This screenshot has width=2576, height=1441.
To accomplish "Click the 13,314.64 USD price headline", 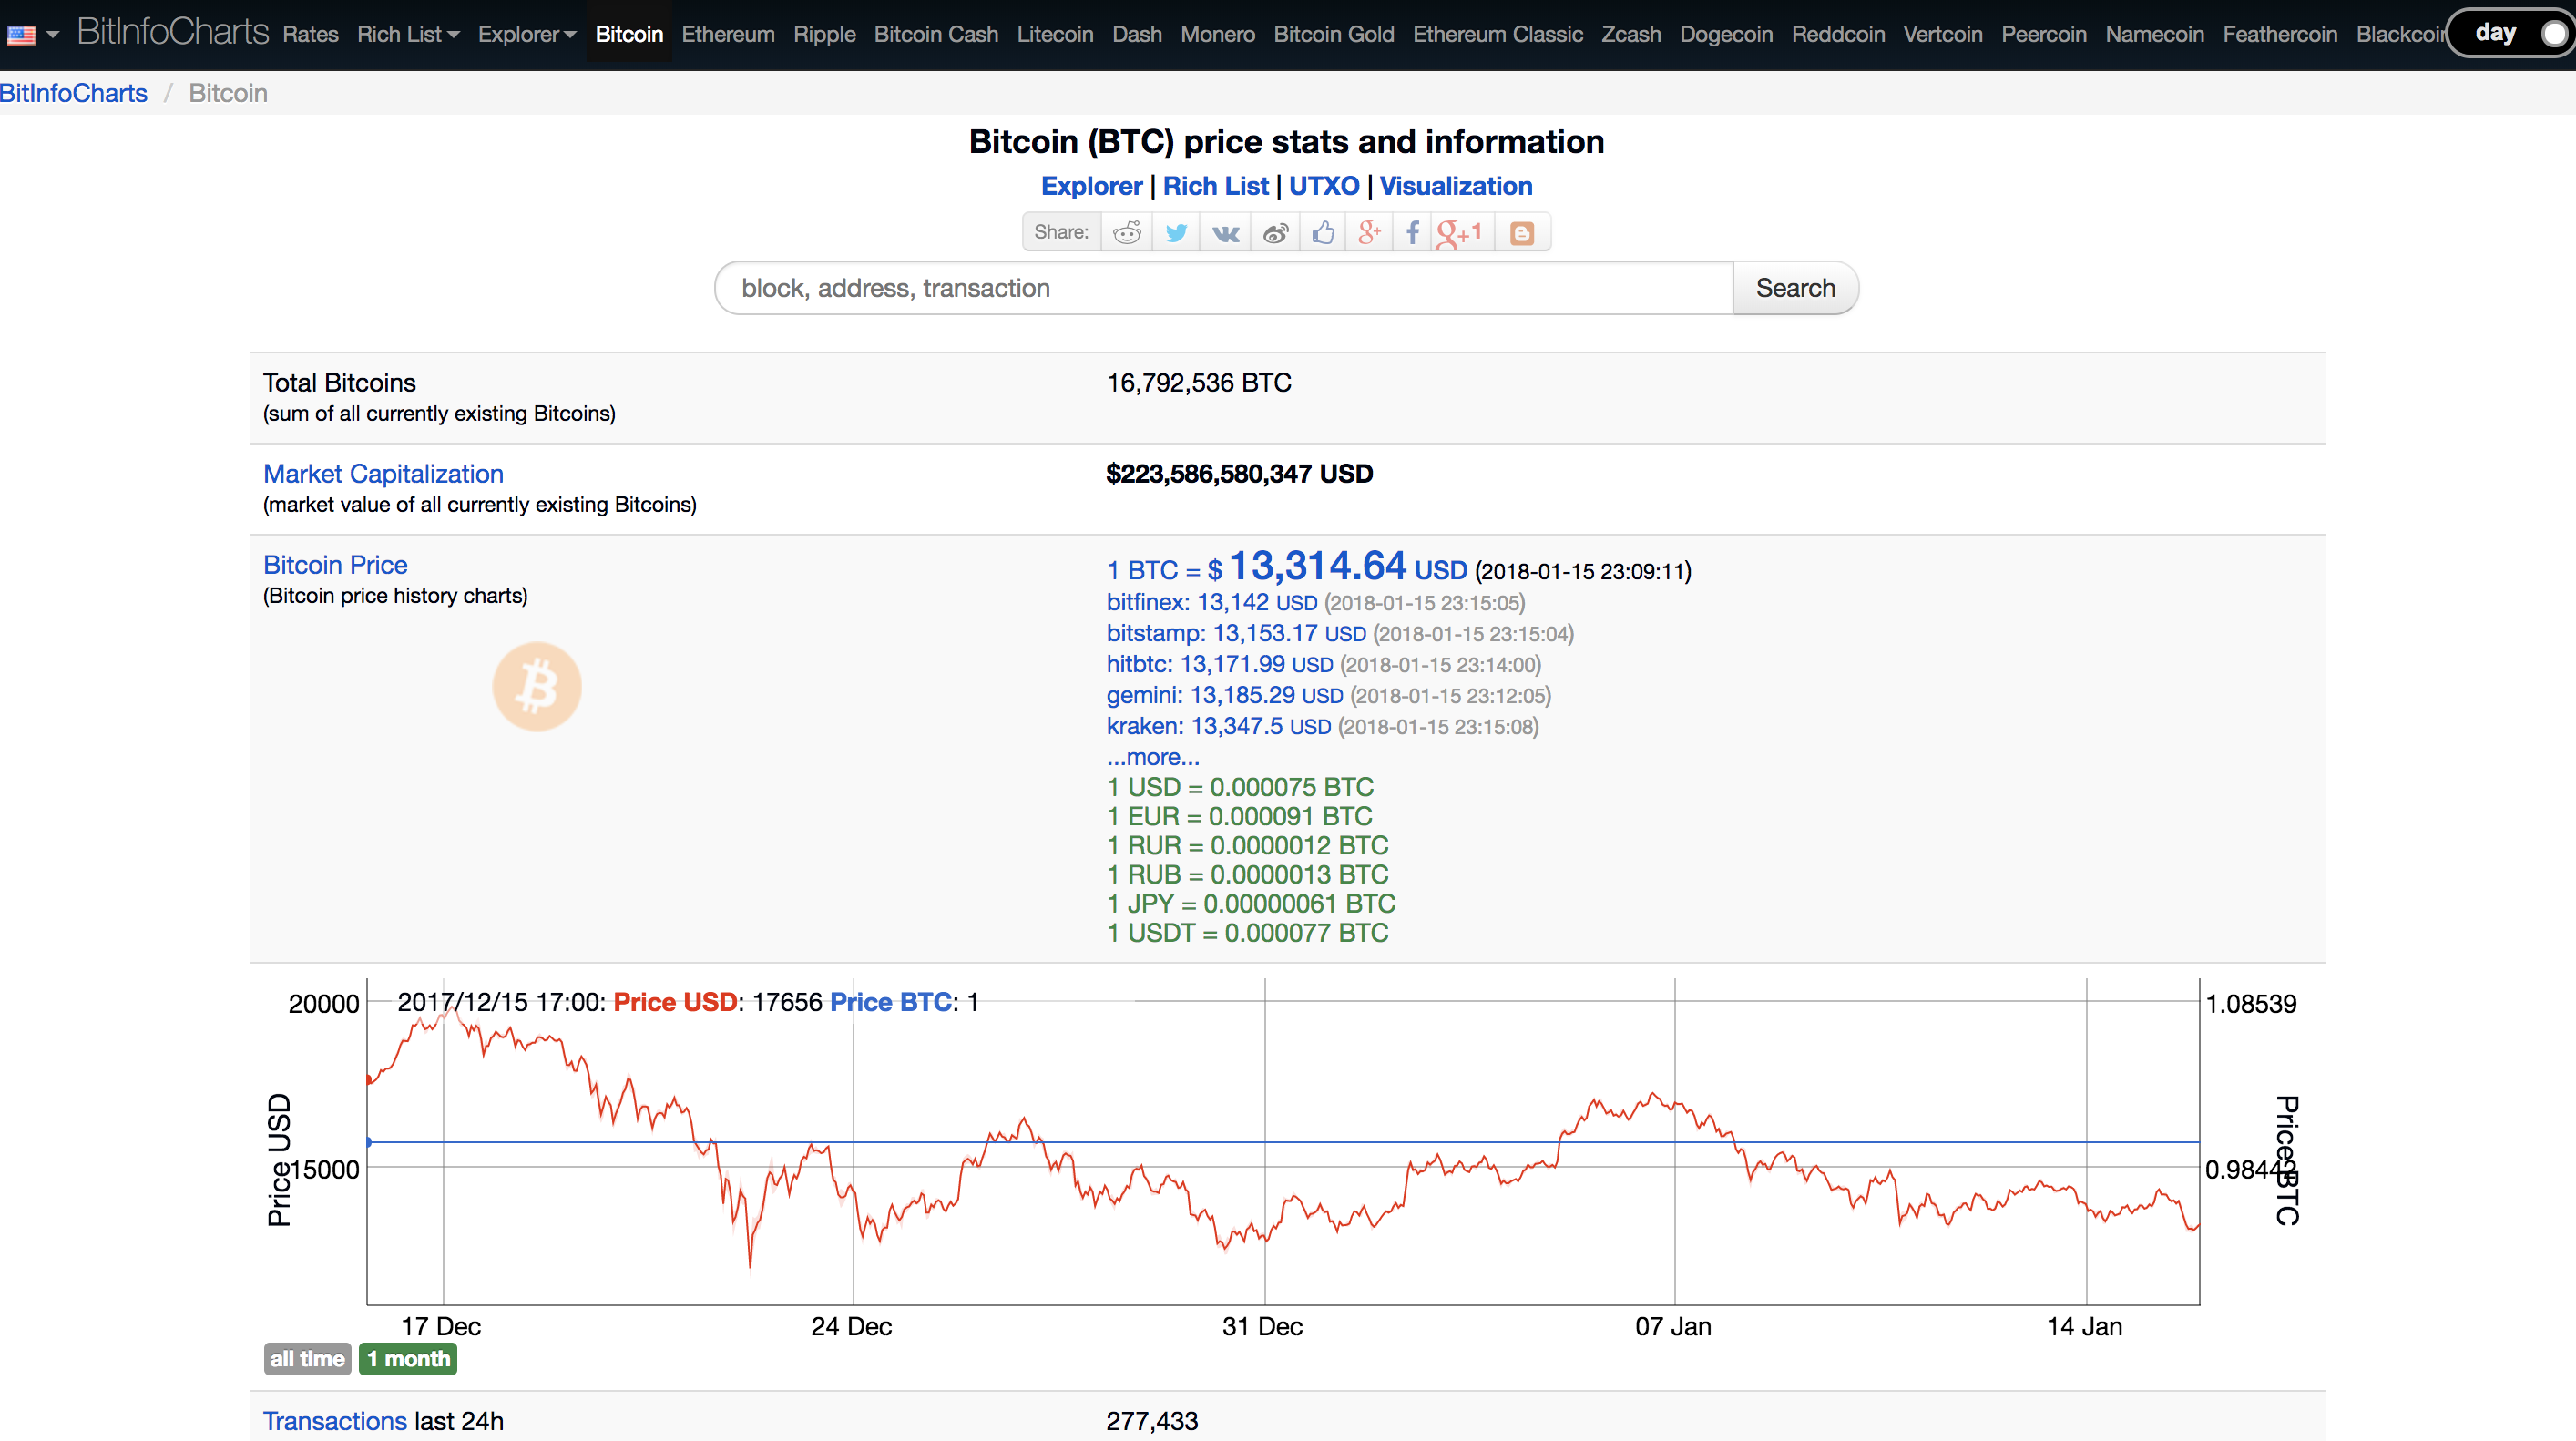I will pos(1287,567).
